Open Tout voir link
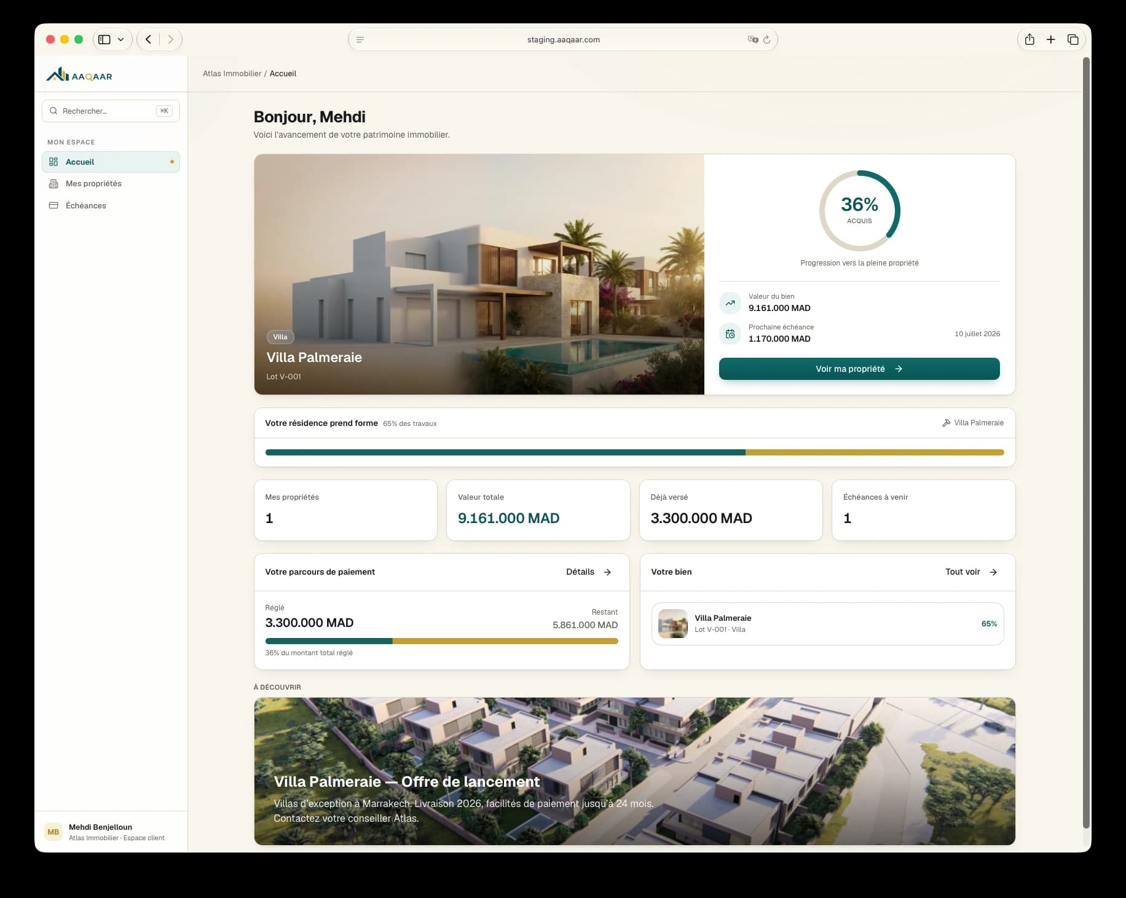The width and height of the screenshot is (1126, 898). [970, 572]
